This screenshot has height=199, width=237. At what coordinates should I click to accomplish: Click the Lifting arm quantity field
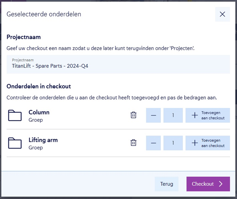pyautogui.click(x=173, y=143)
